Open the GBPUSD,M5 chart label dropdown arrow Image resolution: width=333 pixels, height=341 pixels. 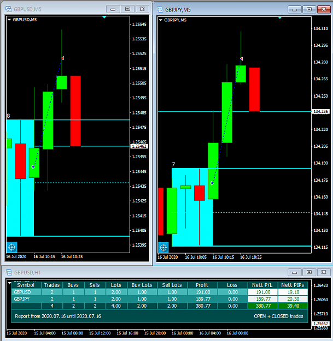click(9, 20)
